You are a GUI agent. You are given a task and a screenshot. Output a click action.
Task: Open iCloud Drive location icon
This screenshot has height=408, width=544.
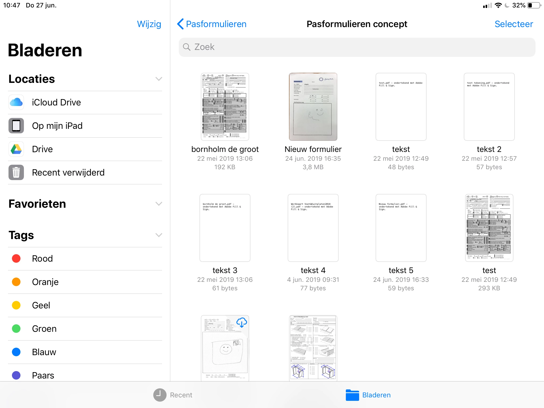(x=16, y=102)
